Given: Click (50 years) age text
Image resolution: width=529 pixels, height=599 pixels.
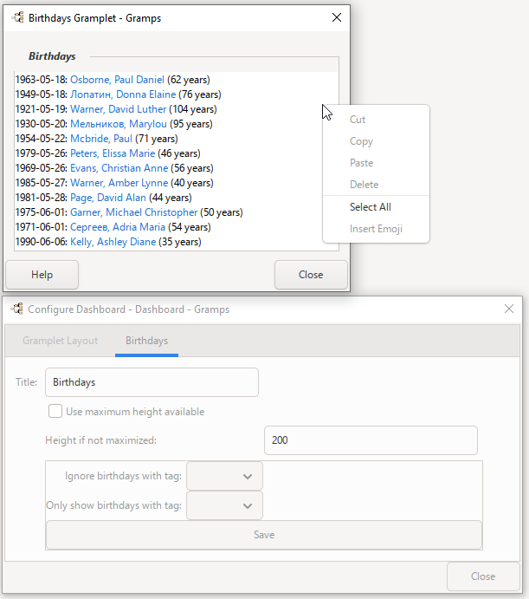Looking at the screenshot, I should coord(222,212).
